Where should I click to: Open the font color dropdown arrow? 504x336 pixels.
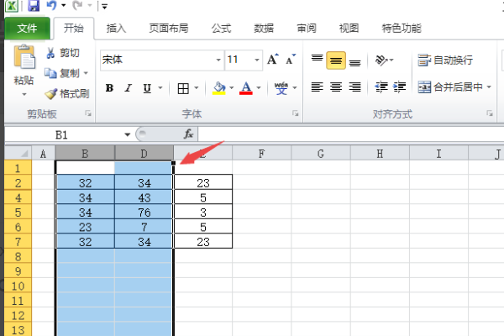coord(259,87)
